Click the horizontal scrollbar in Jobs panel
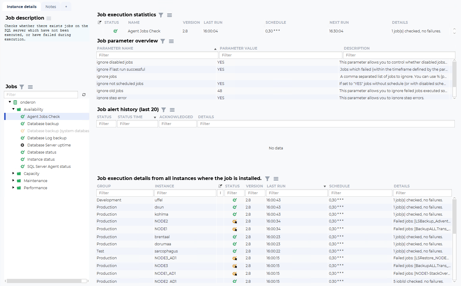 click(x=44, y=281)
